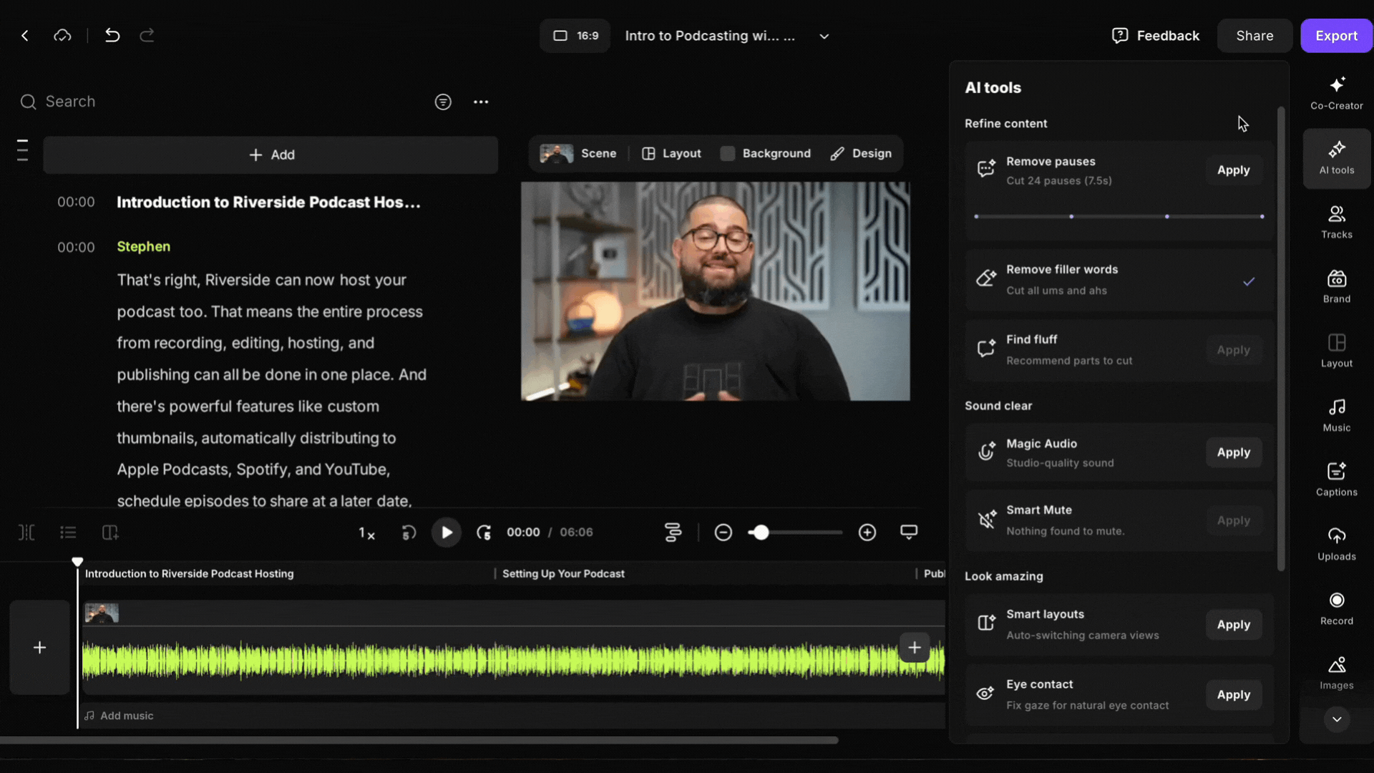Open the Co-Creator panel
The image size is (1374, 773).
[x=1336, y=93]
